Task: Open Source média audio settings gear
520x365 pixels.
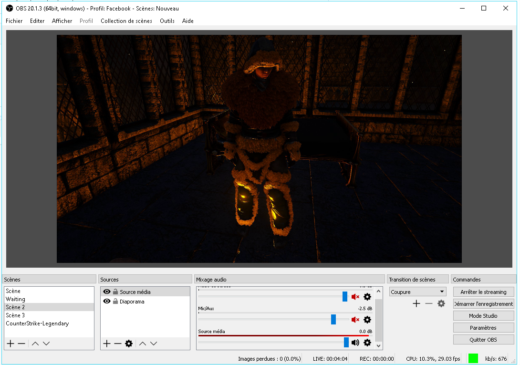Action: pos(367,343)
